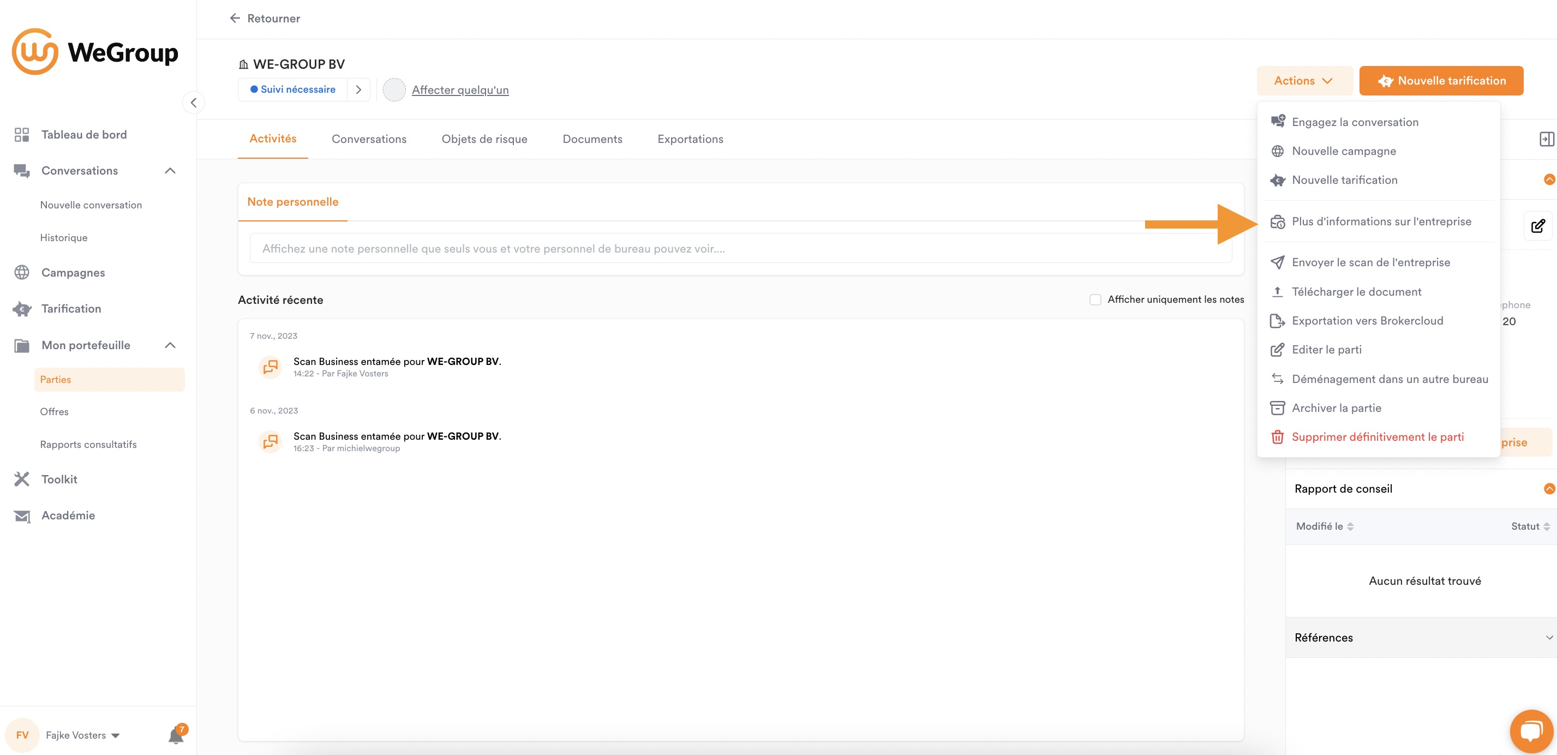Choose Engagez la conversation from menu
The width and height of the screenshot is (1557, 755).
(1379, 122)
